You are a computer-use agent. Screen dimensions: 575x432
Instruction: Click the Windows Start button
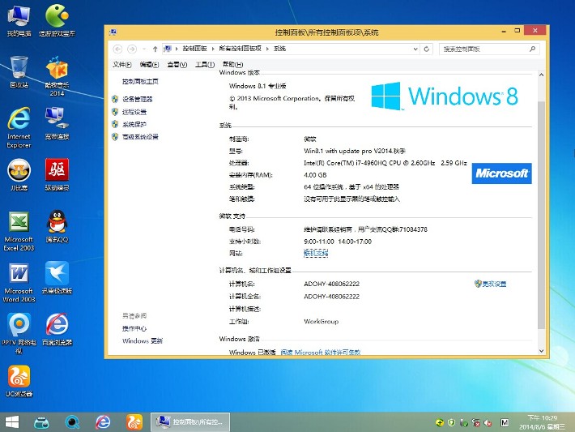click(x=12, y=422)
